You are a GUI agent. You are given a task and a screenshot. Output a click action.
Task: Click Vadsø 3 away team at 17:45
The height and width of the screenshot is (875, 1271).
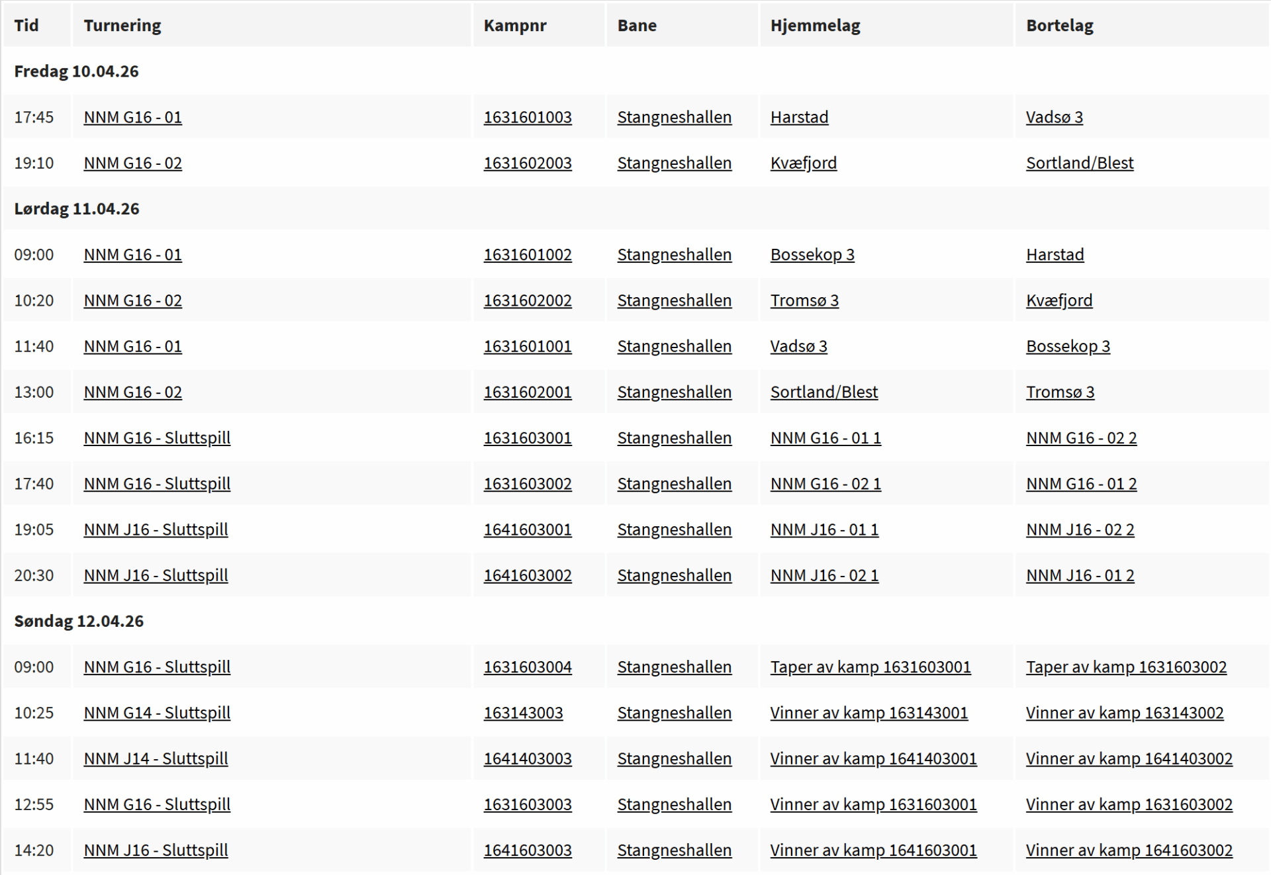[1054, 117]
